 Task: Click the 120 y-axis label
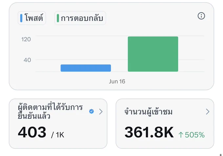(26, 39)
